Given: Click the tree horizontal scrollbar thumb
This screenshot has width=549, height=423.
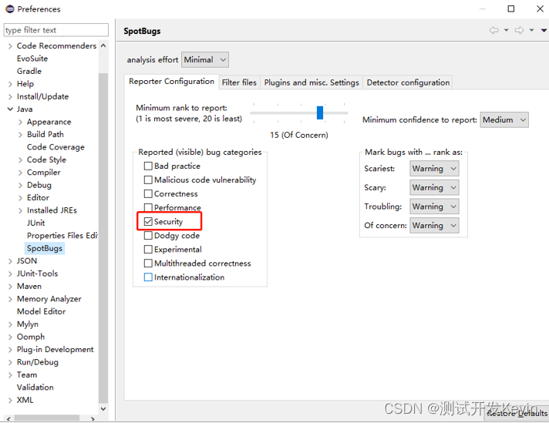Looking at the screenshot, I should pyautogui.click(x=46, y=418).
